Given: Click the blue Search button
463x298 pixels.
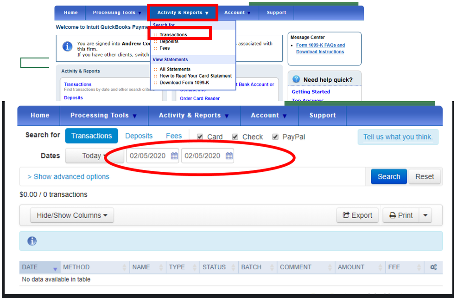Looking at the screenshot, I should (389, 176).
